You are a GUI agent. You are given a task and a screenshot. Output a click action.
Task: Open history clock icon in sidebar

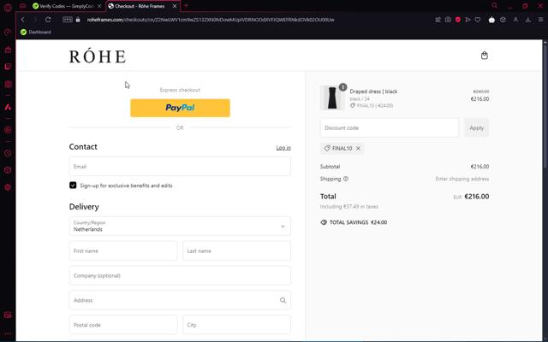pyautogui.click(x=8, y=153)
